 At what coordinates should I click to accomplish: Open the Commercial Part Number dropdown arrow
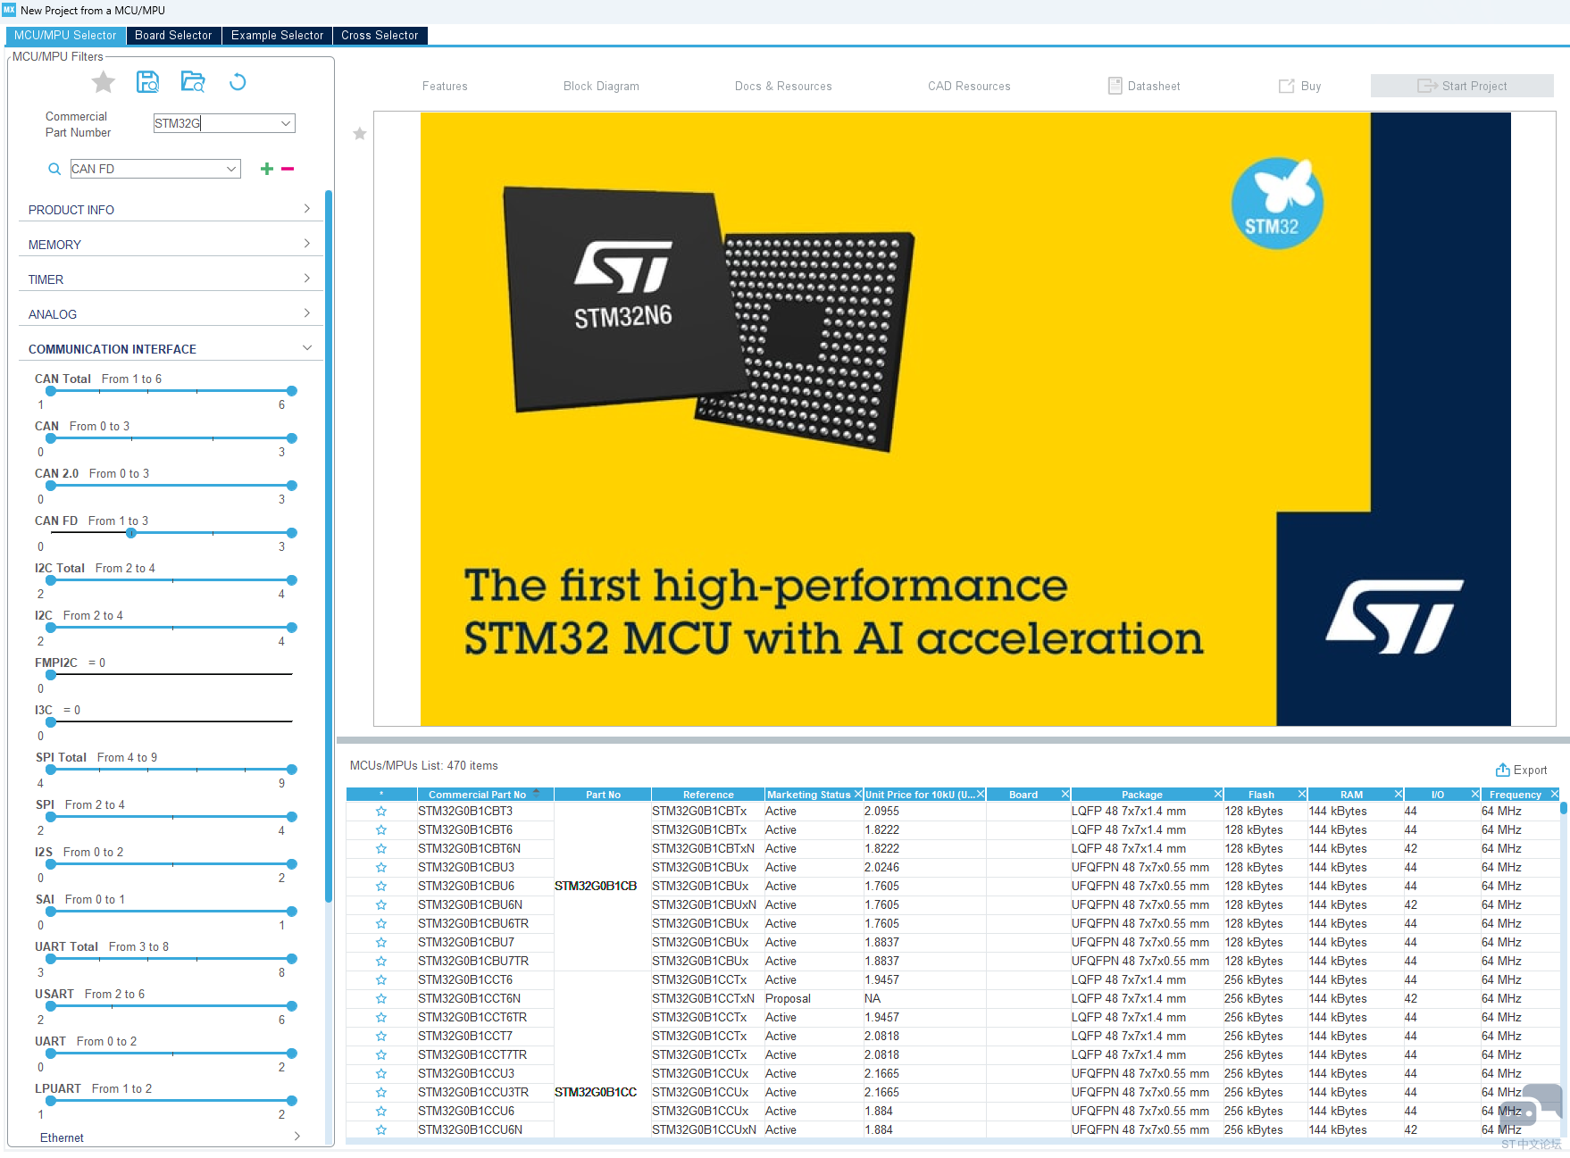point(286,123)
